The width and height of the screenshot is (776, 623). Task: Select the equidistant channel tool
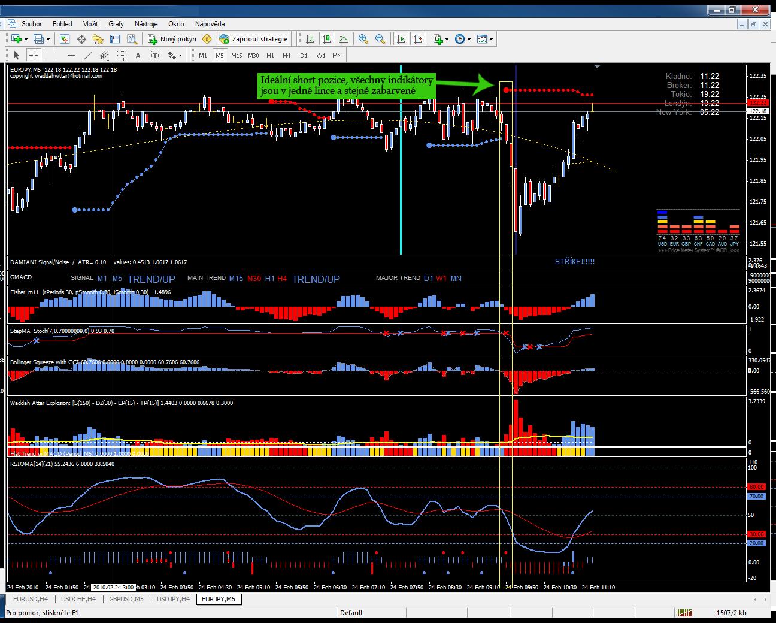[x=104, y=55]
